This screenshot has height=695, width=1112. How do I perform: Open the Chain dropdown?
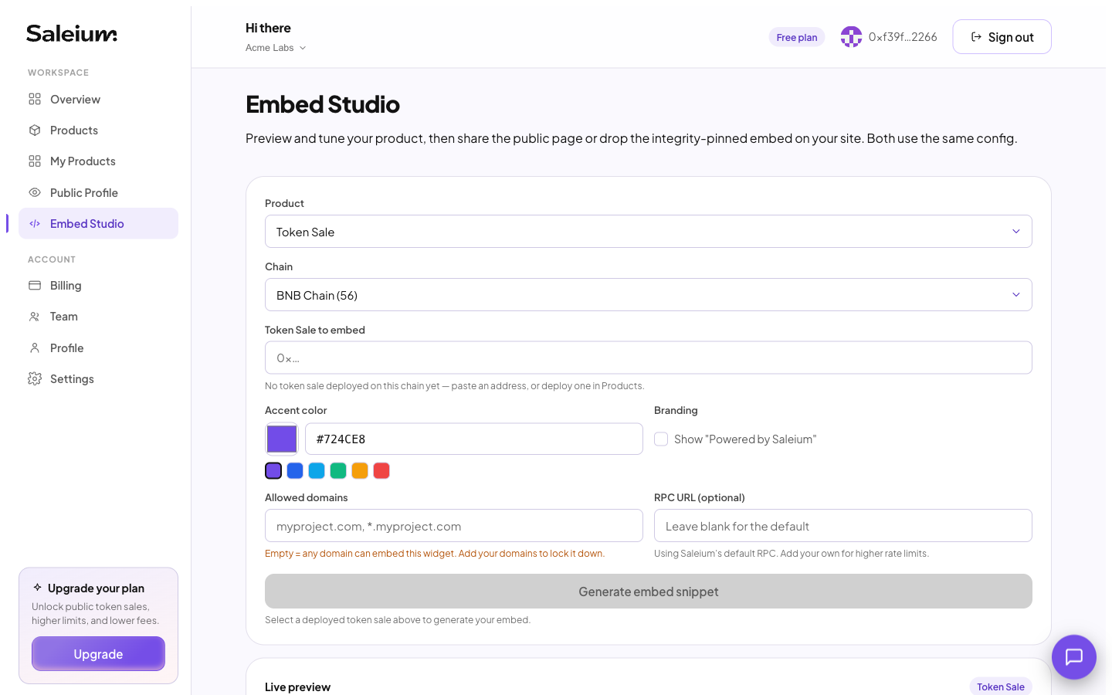point(649,295)
